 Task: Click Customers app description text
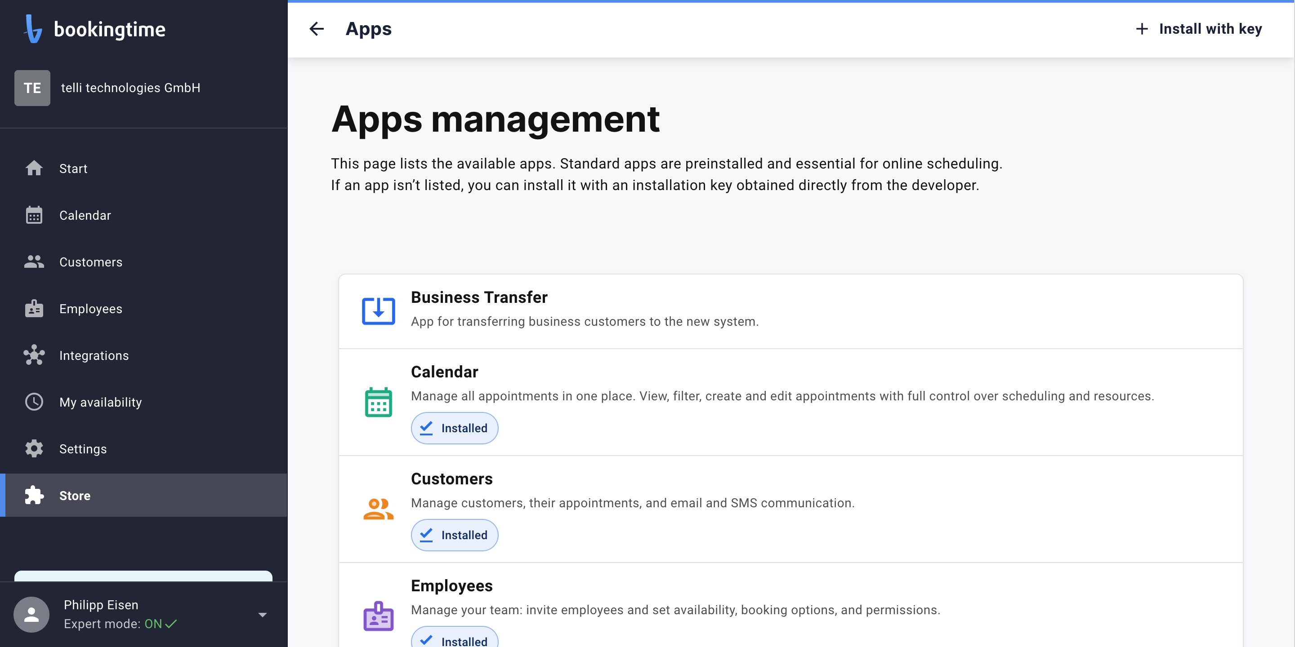[x=632, y=503]
